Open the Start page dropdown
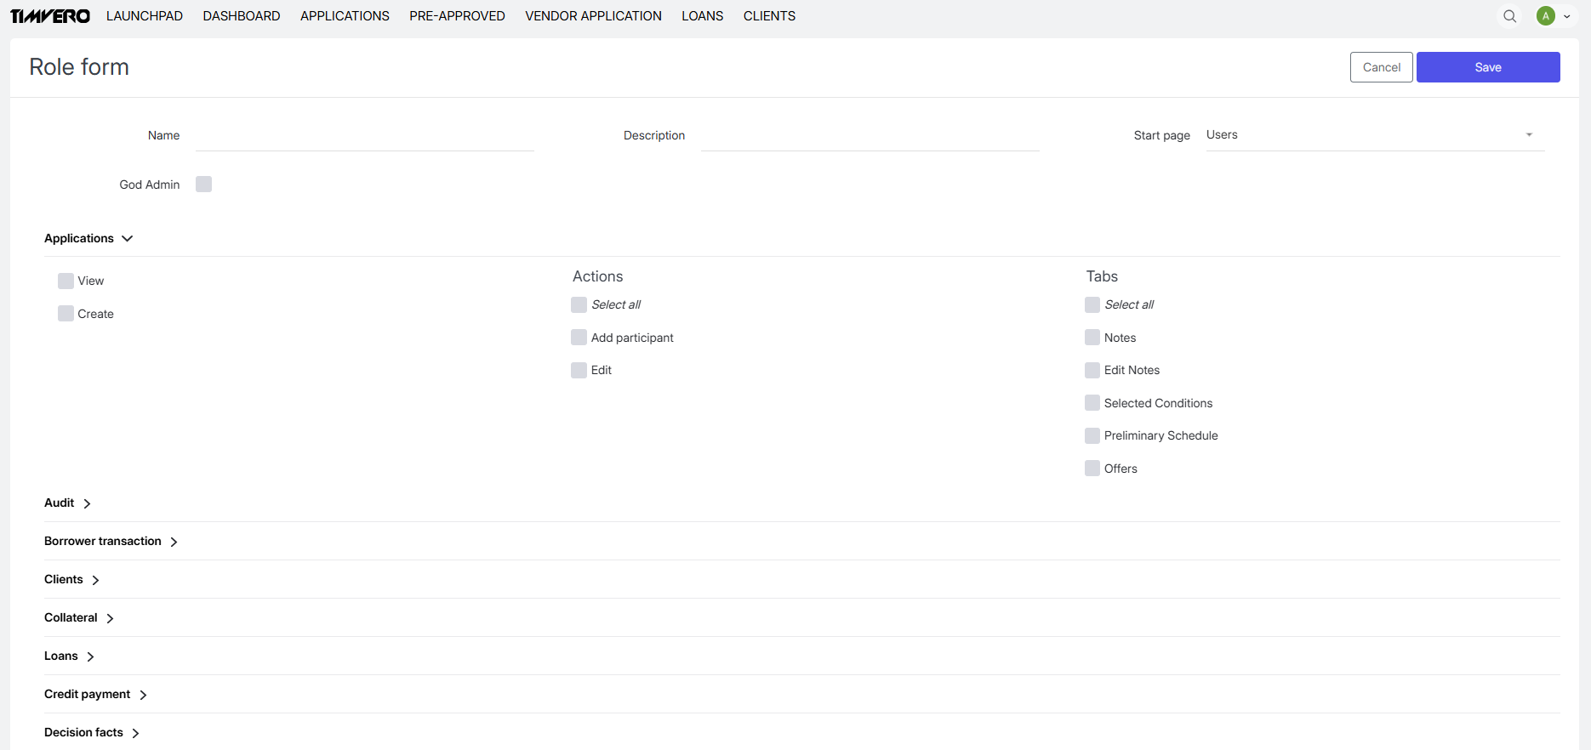This screenshot has height=750, width=1591. (x=1374, y=135)
